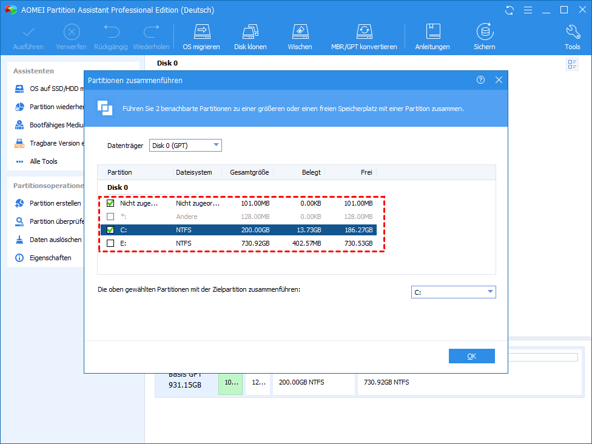Select OS auf SSD/HDD wizard
The height and width of the screenshot is (444, 592).
49,89
